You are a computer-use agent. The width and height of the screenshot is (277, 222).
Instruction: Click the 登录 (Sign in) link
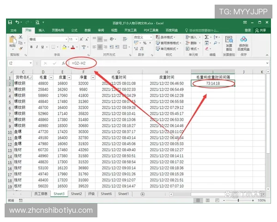(247, 31)
